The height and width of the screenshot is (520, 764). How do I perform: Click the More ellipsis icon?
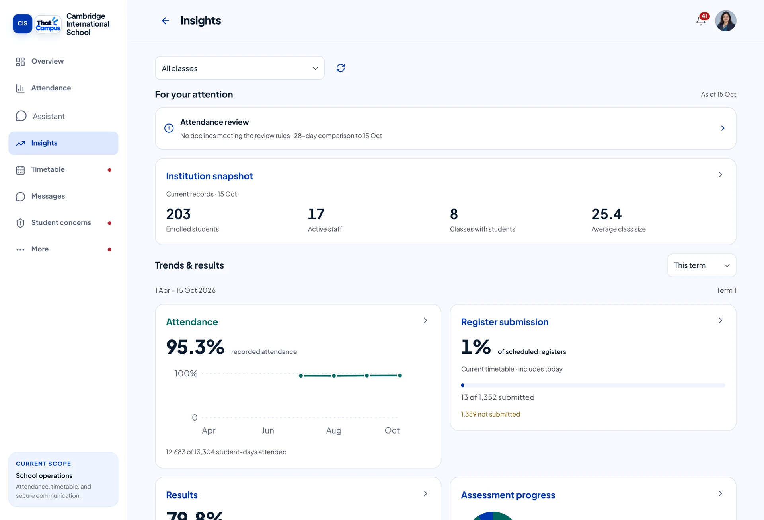pos(20,249)
